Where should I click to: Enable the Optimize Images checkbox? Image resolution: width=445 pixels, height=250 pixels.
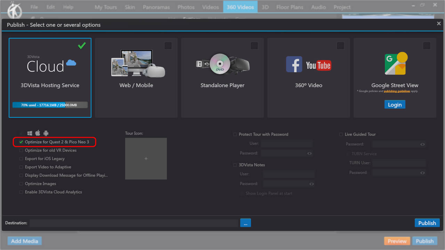click(x=21, y=184)
